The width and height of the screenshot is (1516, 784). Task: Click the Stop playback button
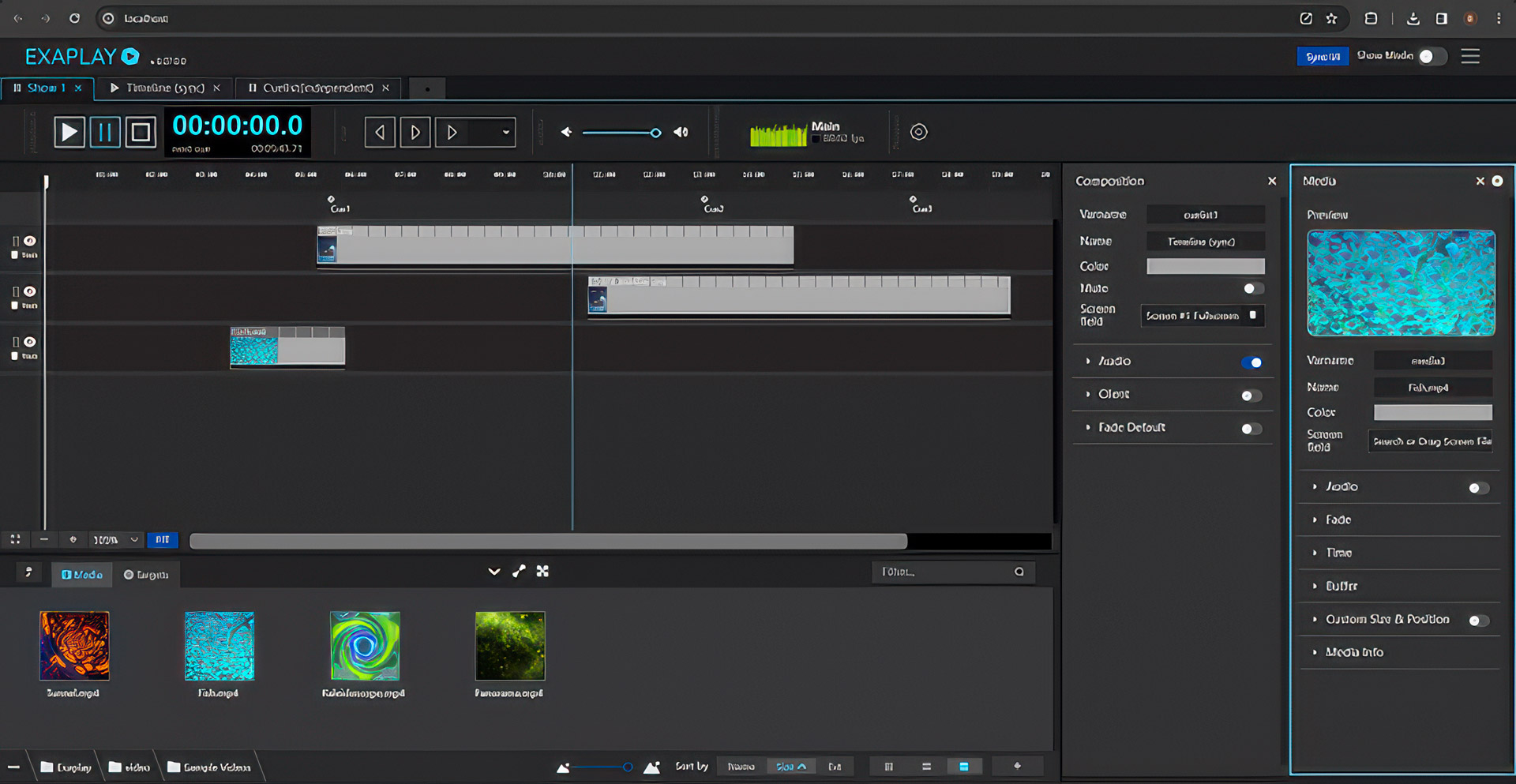coord(141,132)
